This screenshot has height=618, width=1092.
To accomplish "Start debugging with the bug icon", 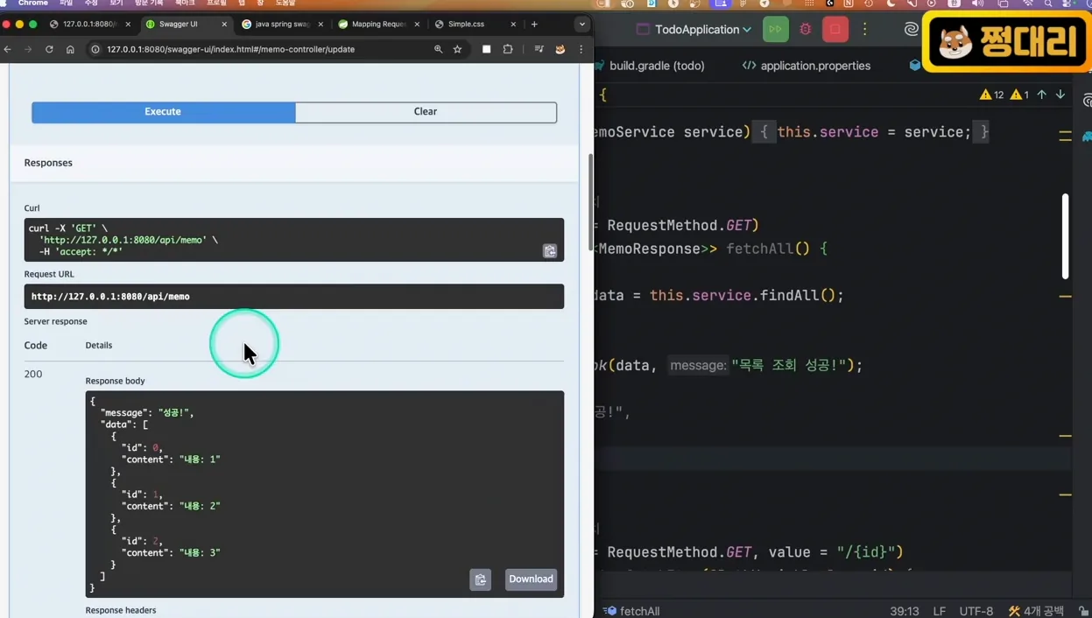I will coord(806,30).
